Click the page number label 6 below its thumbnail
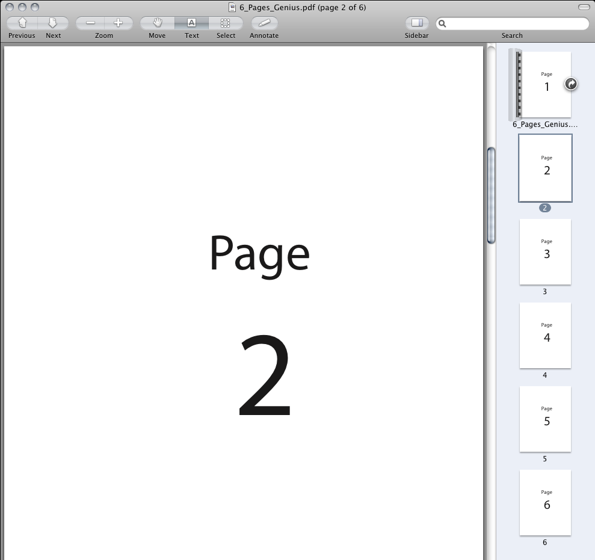The width and height of the screenshot is (595, 560). point(545,543)
